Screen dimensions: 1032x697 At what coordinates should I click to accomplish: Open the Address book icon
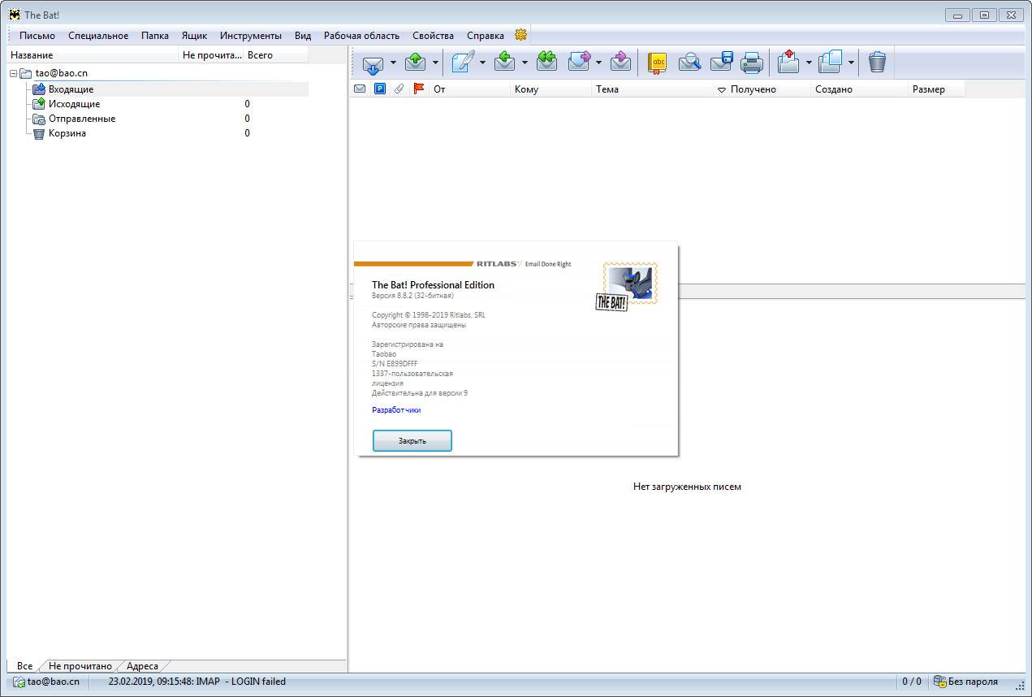click(x=657, y=63)
